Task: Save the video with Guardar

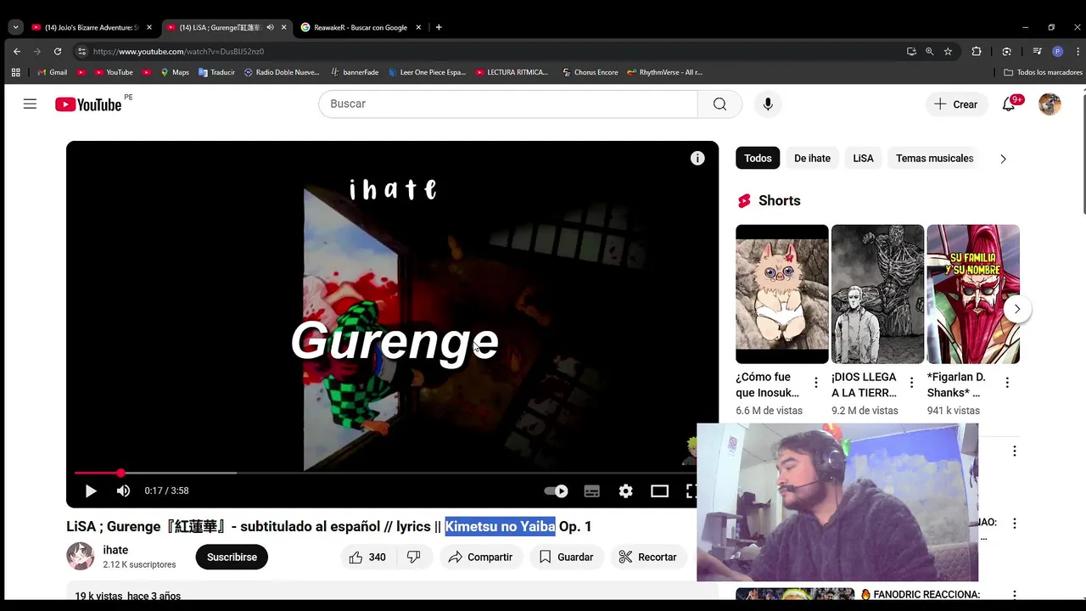Action: point(566,557)
